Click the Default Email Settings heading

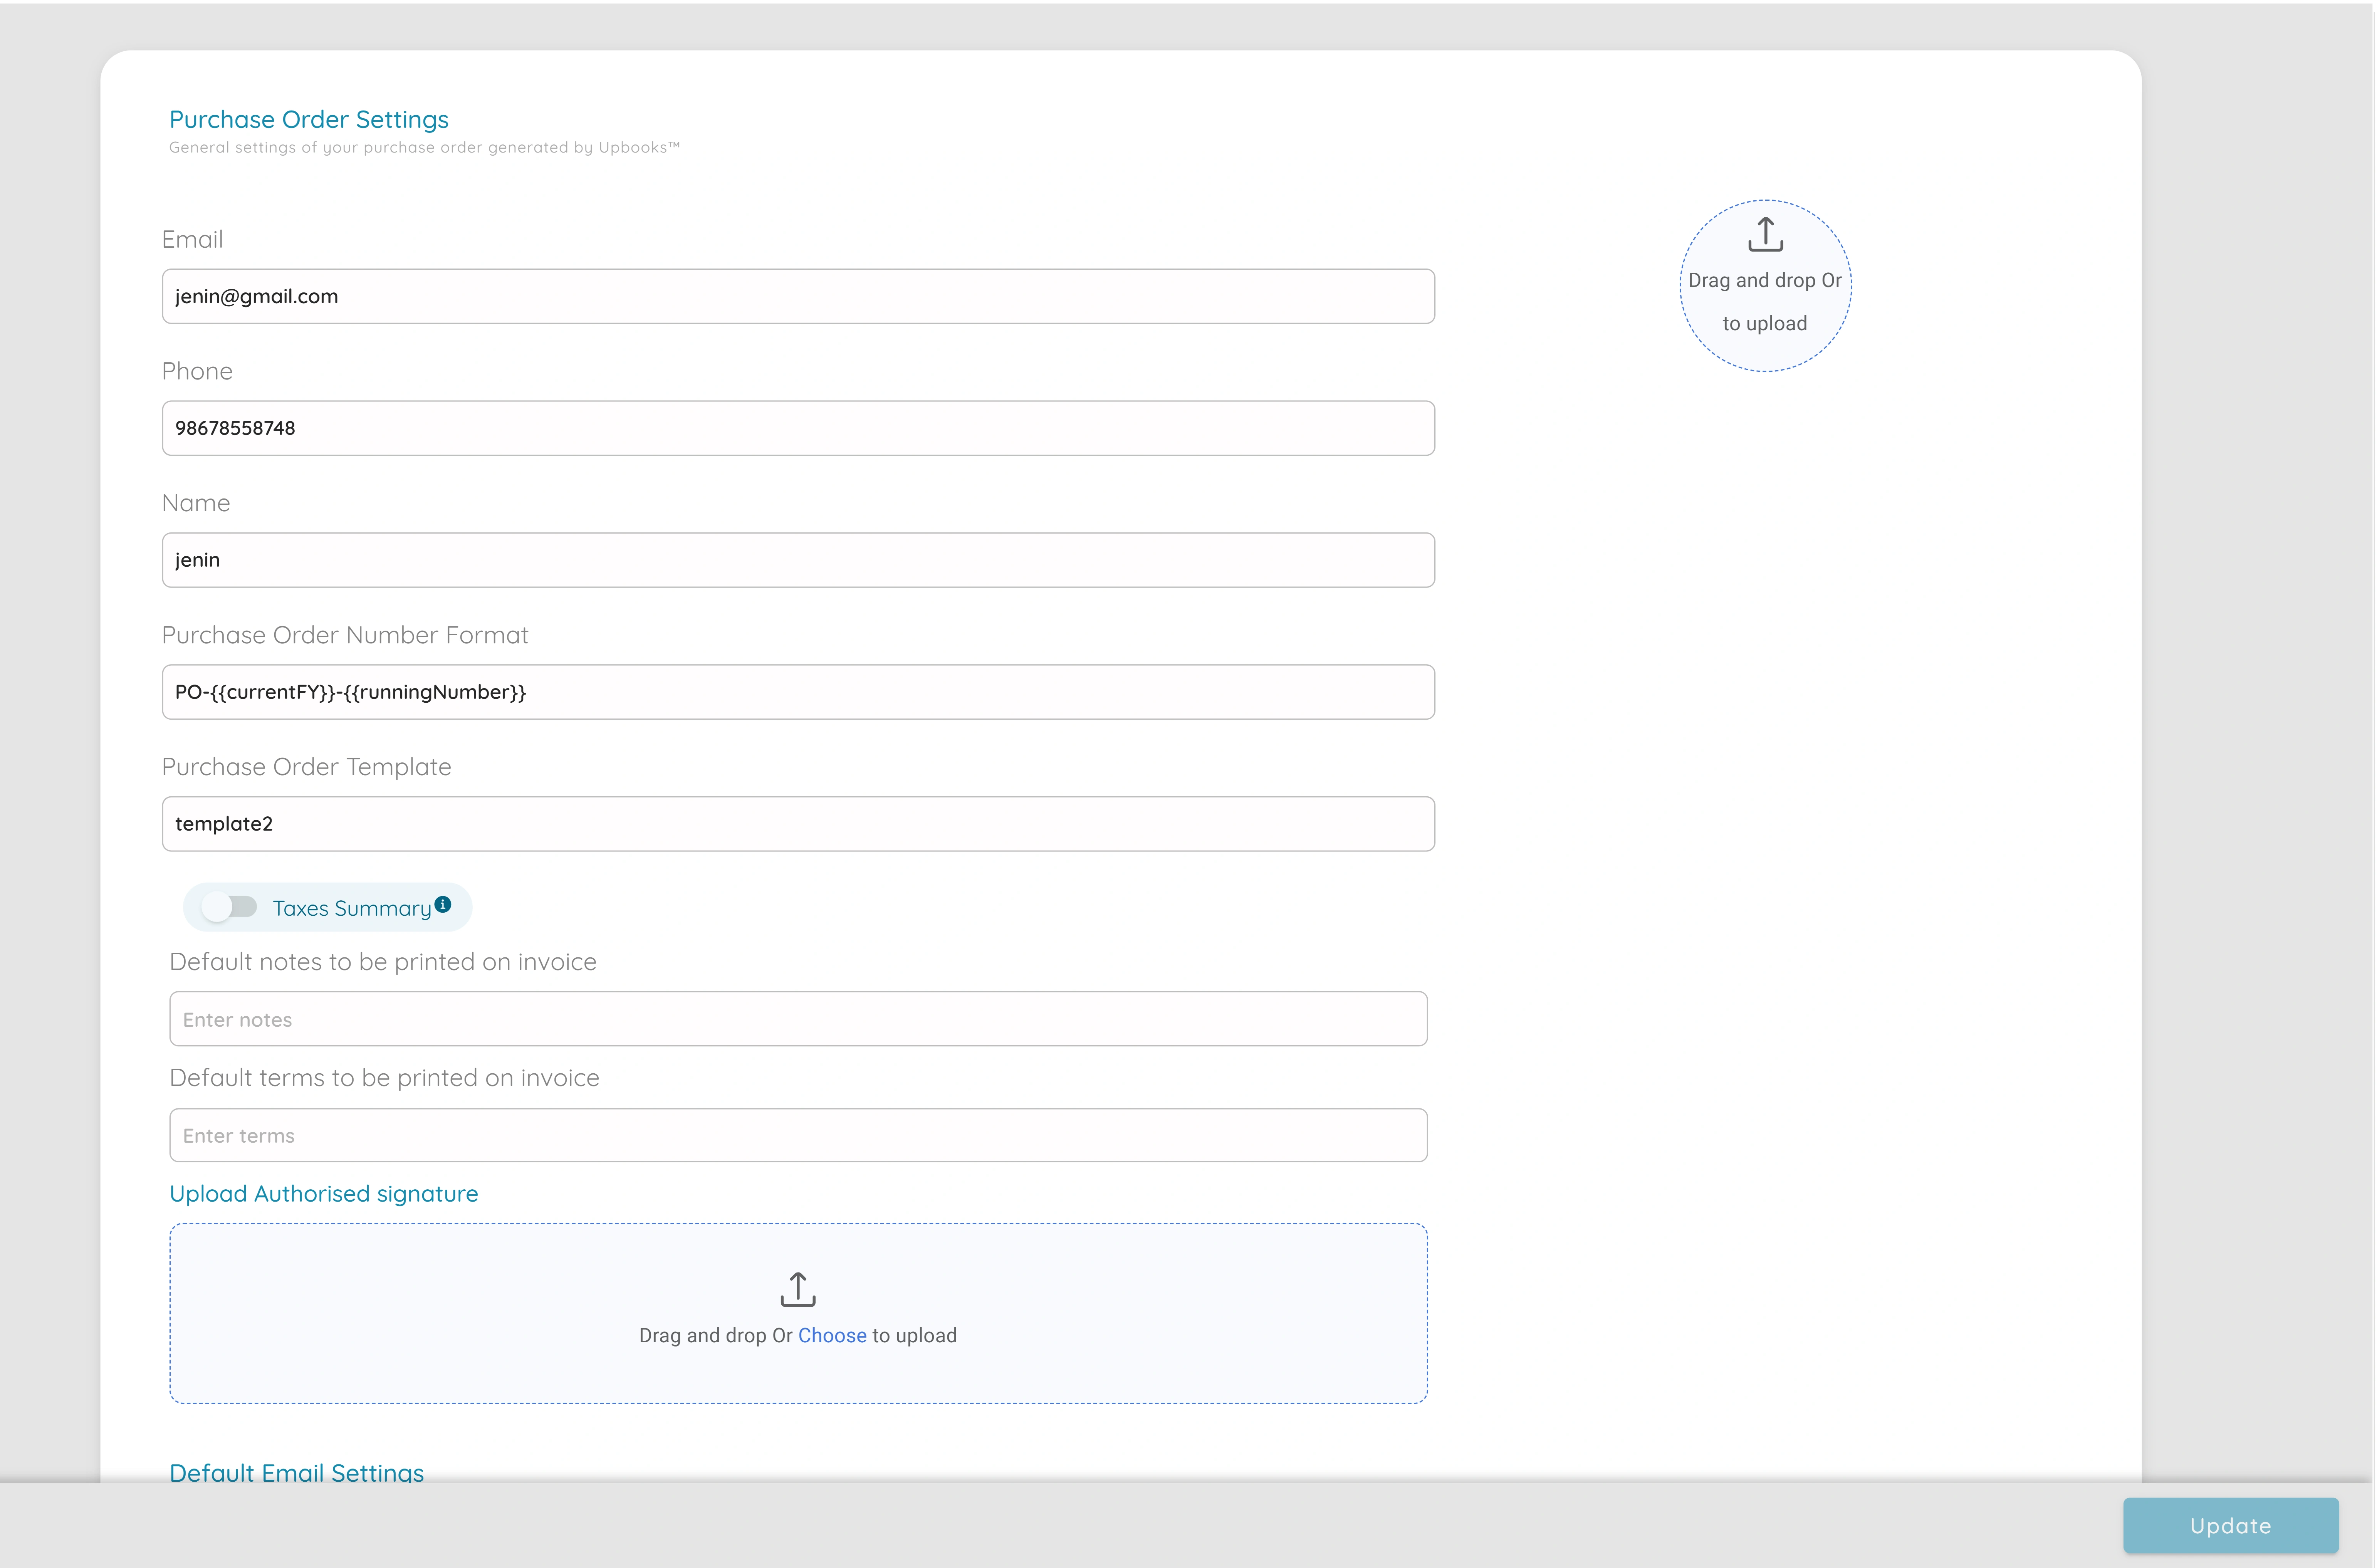click(x=296, y=1472)
